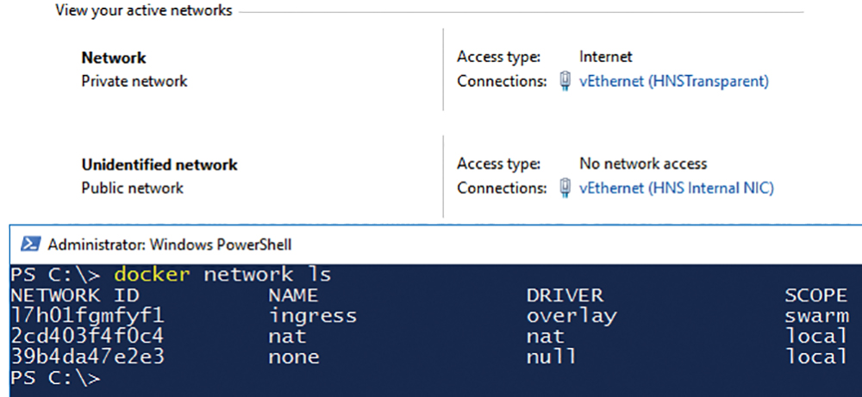
Task: Select network ID 2cd403f4f0c4
Action: (87, 336)
